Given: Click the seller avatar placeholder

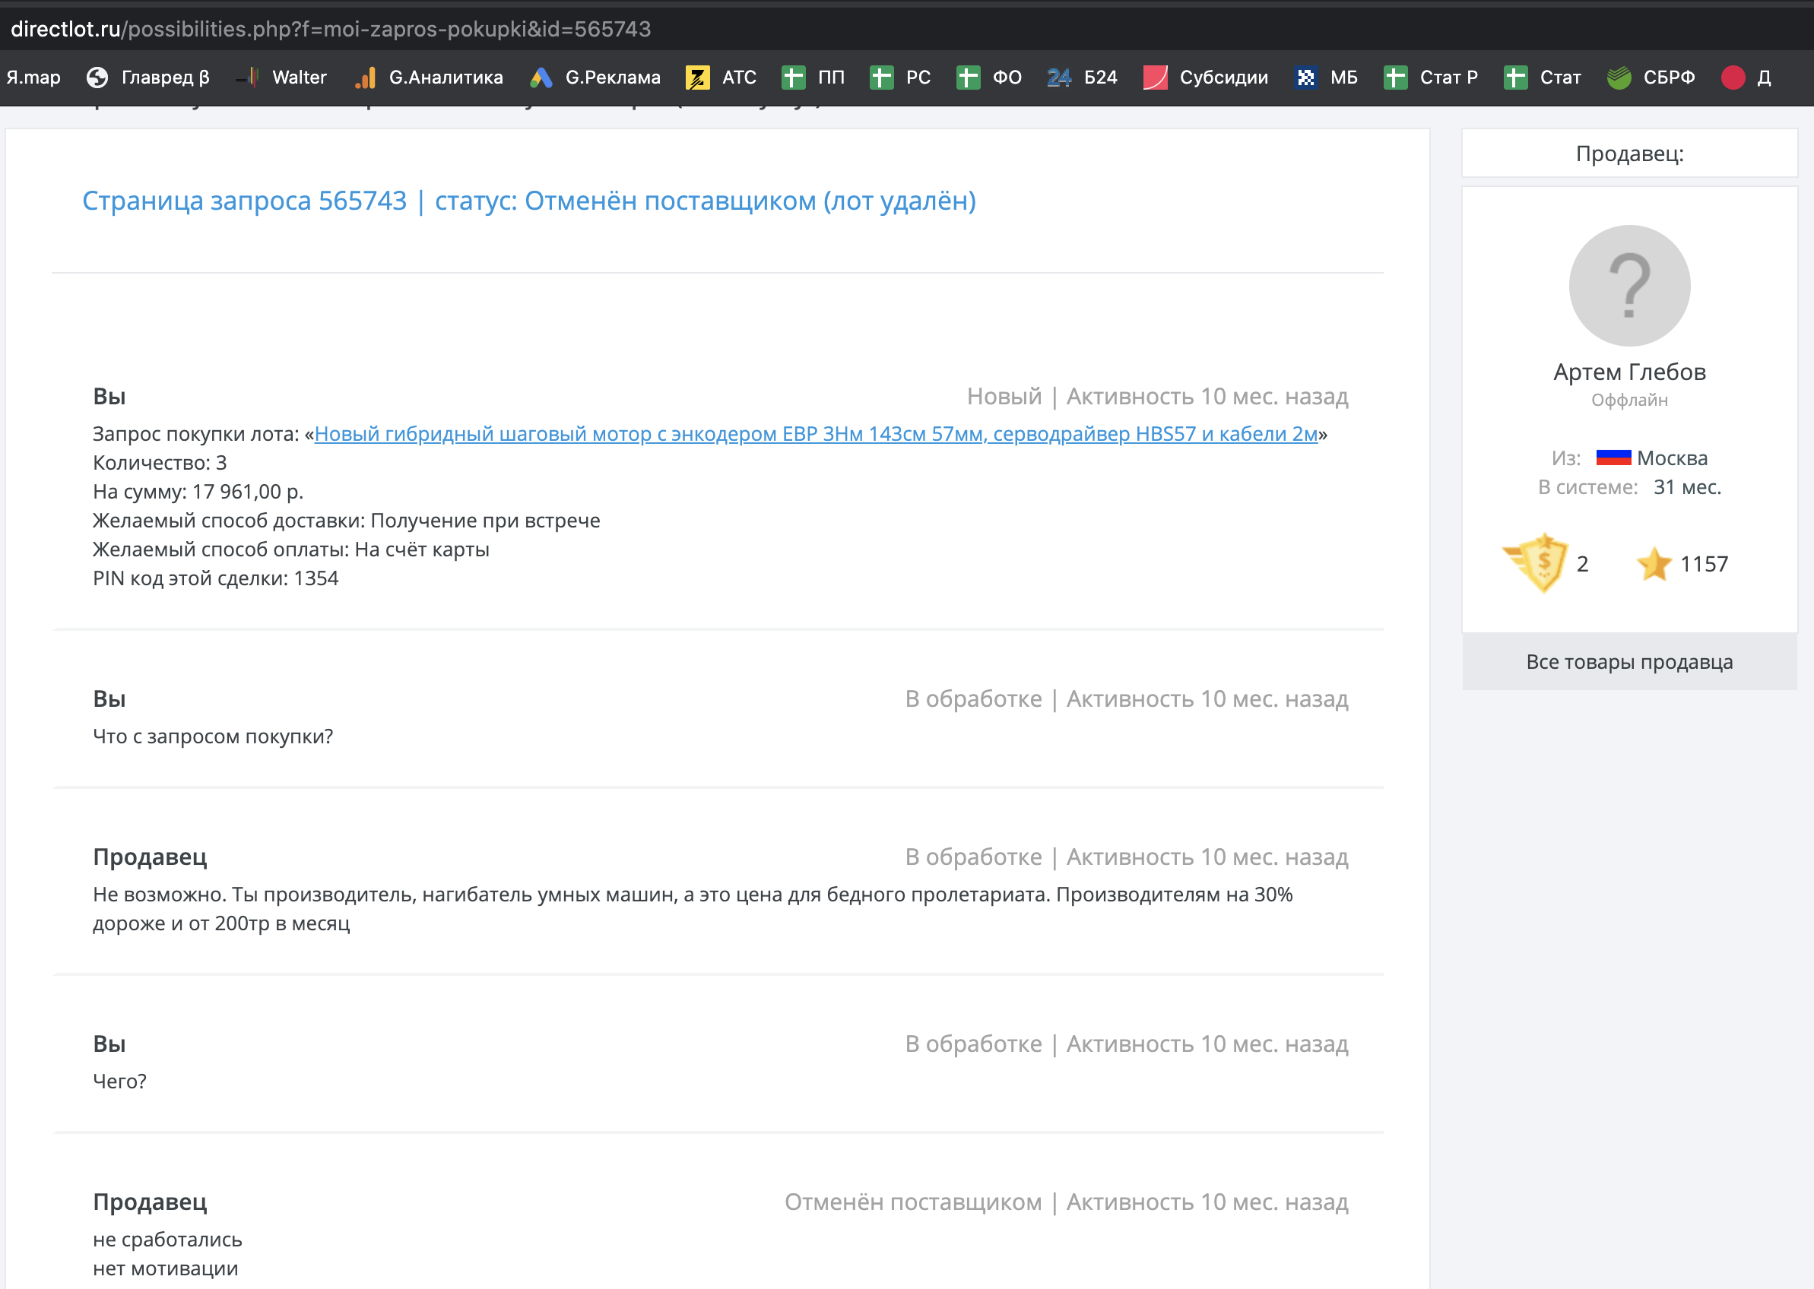Looking at the screenshot, I should coord(1629,286).
